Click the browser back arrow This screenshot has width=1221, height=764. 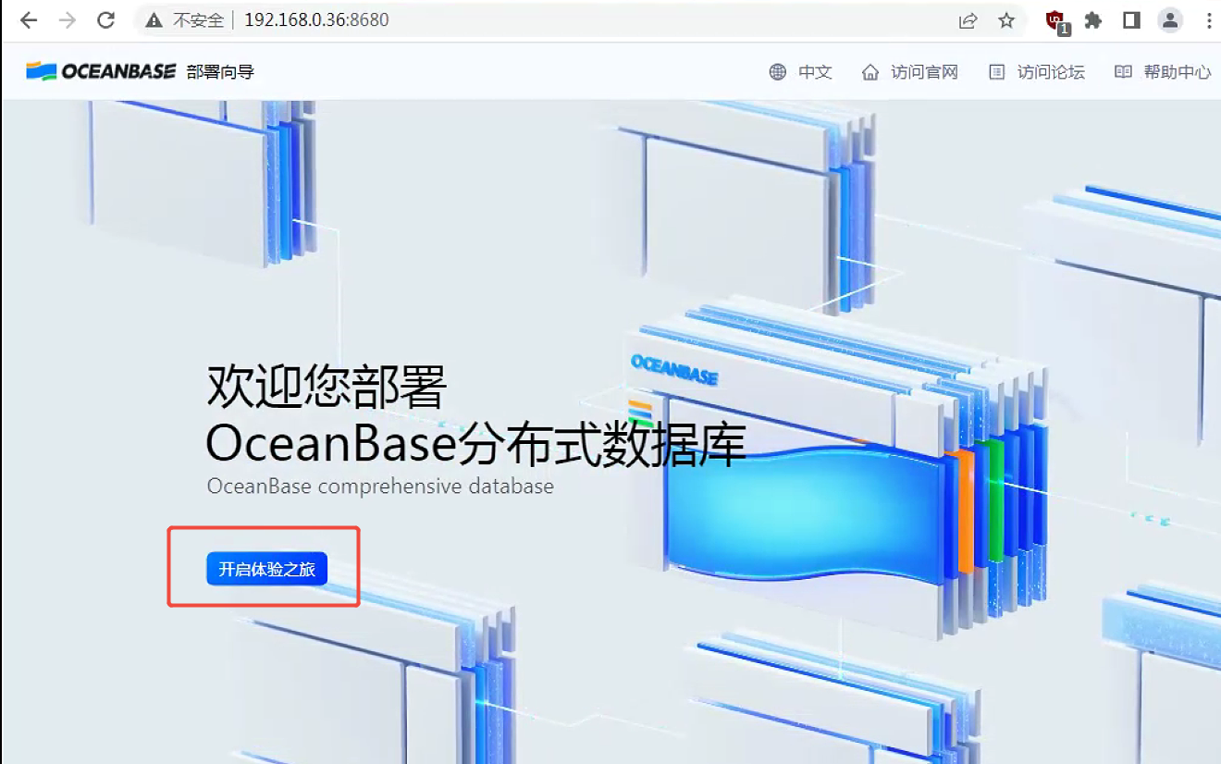29,19
